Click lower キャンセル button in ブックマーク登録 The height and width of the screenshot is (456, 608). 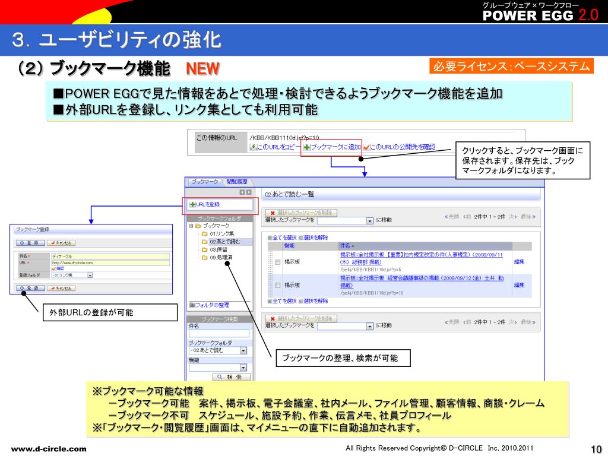tap(61, 289)
